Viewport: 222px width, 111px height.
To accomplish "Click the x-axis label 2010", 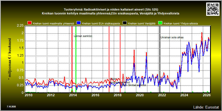I will 29,95.
